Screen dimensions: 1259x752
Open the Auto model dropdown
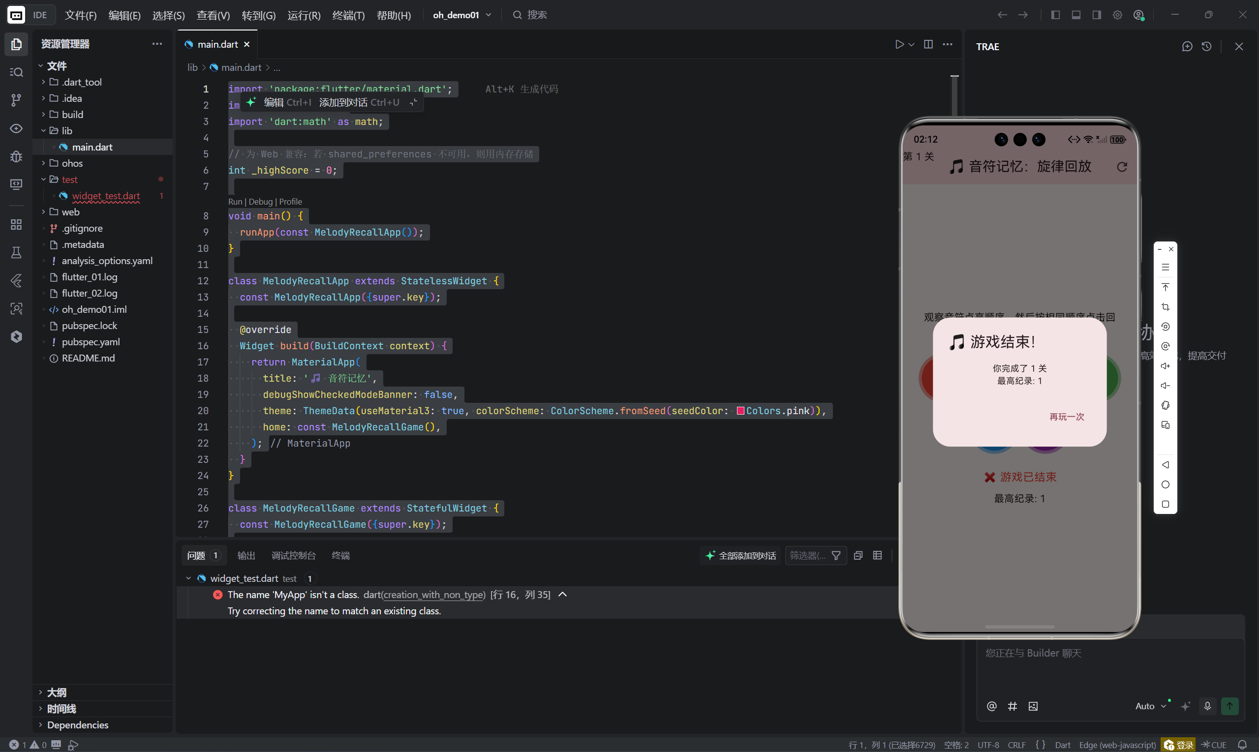point(1149,706)
